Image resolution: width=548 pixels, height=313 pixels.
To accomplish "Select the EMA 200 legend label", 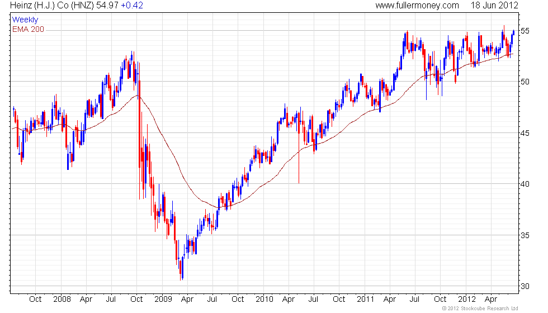I will 28,29.
